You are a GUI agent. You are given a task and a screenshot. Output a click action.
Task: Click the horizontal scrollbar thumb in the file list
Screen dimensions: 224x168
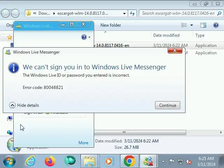click(140, 132)
